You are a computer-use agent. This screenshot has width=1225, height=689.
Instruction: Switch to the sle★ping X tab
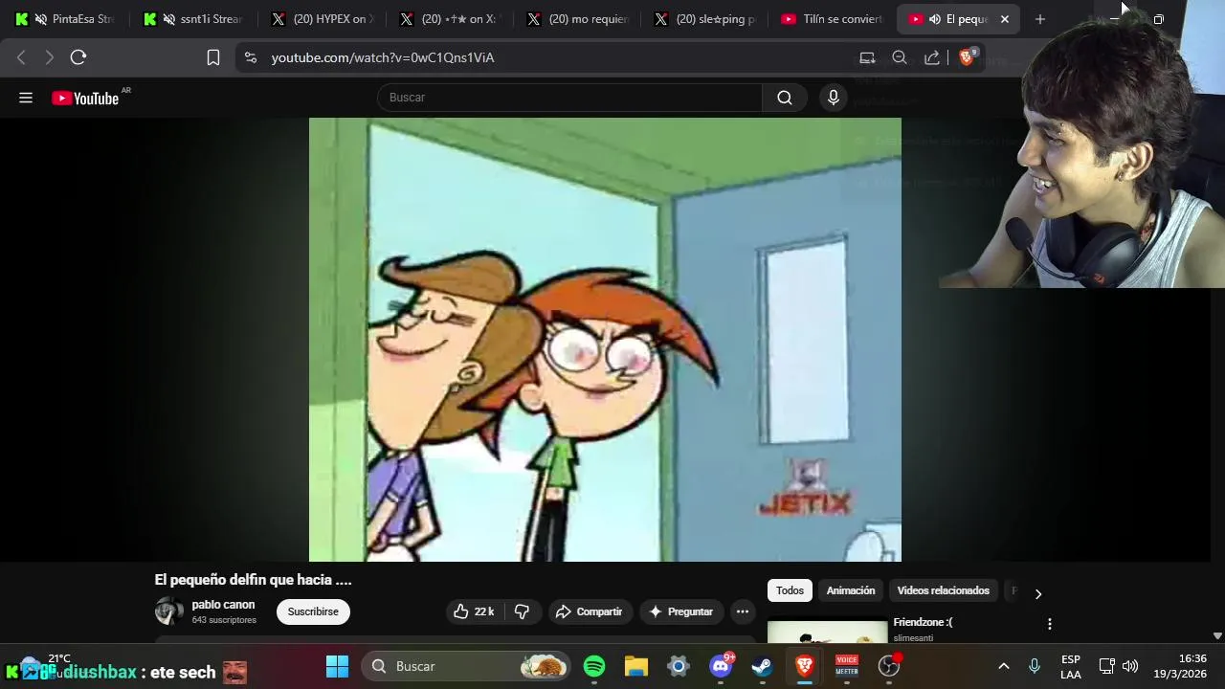click(705, 19)
